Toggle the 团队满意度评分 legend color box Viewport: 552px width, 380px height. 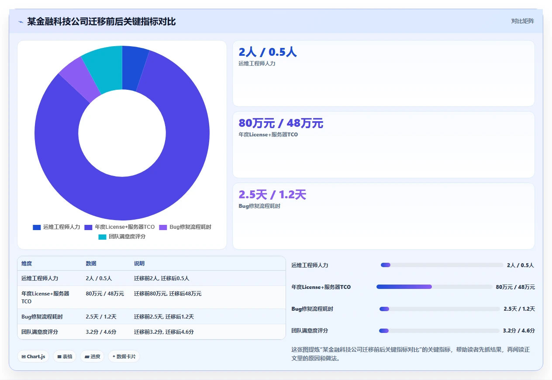coord(102,237)
